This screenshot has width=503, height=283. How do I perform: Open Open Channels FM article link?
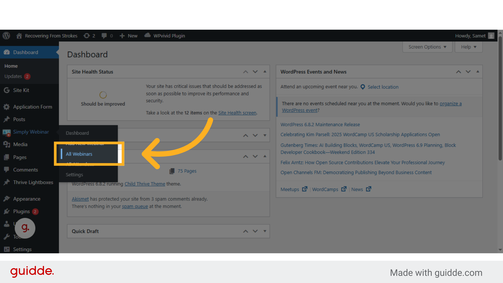click(x=356, y=173)
